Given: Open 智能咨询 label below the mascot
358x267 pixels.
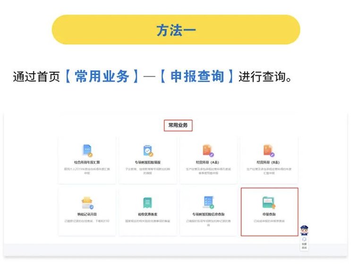Looking at the screenshot, I should (x=305, y=246).
